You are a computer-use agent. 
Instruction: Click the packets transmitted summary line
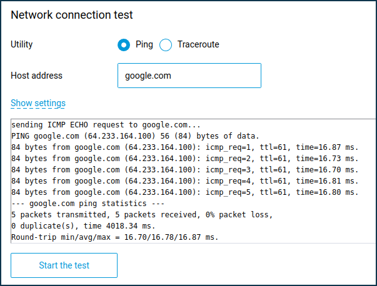(141, 215)
